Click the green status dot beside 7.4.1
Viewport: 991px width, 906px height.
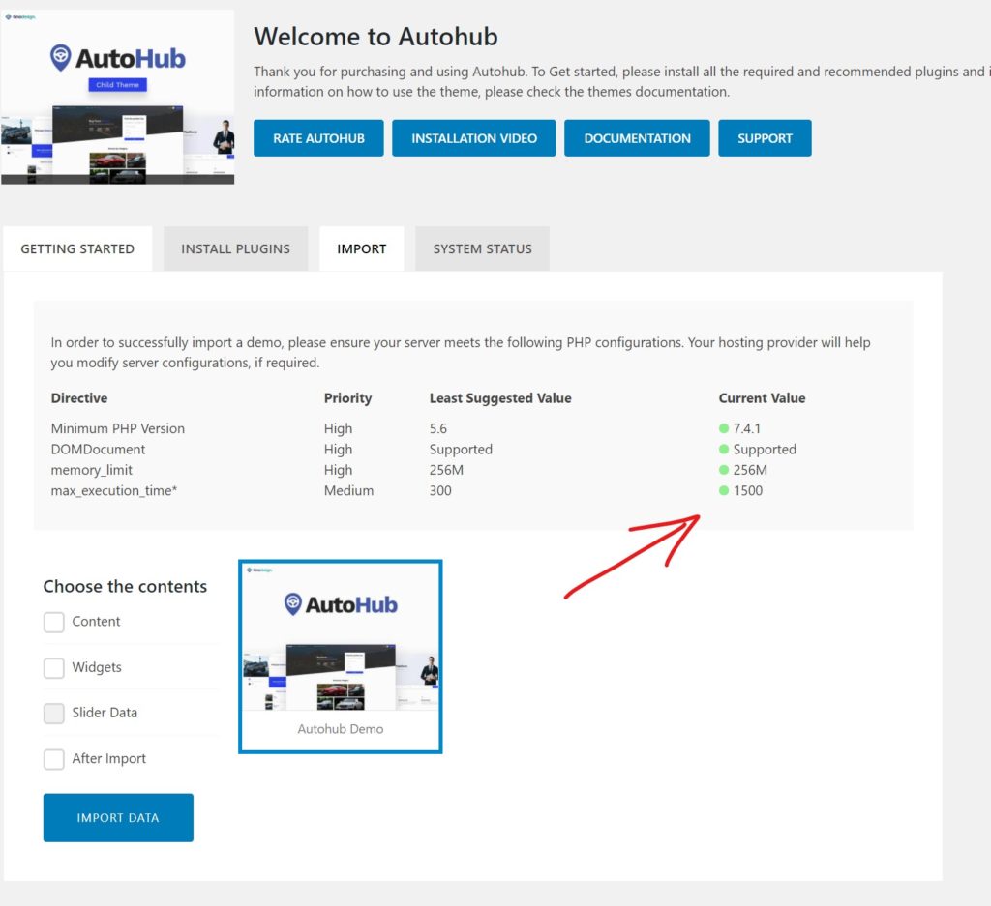pos(724,428)
